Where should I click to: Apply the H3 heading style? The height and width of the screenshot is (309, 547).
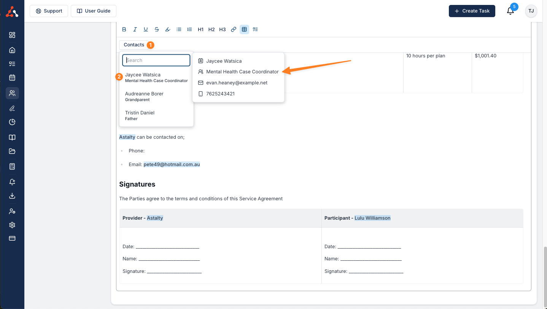[x=223, y=29]
